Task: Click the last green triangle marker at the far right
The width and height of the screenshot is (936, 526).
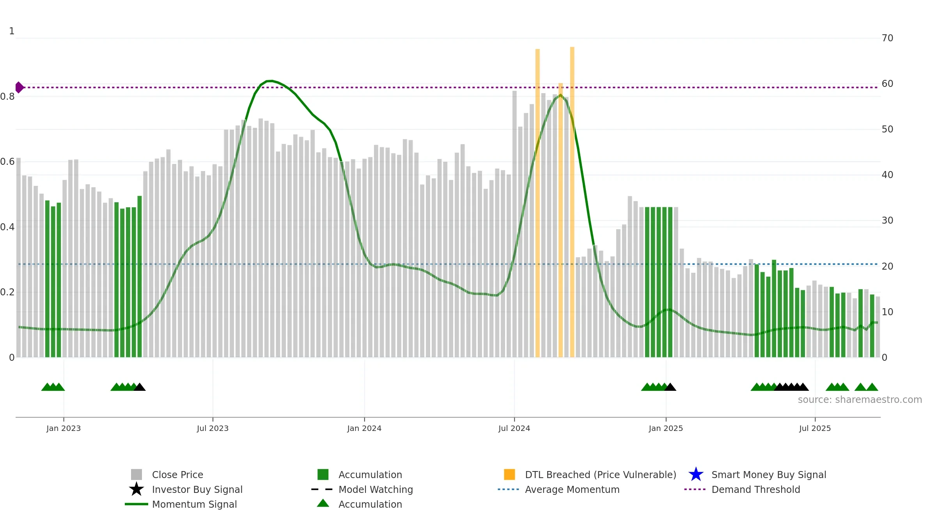Action: click(872, 387)
